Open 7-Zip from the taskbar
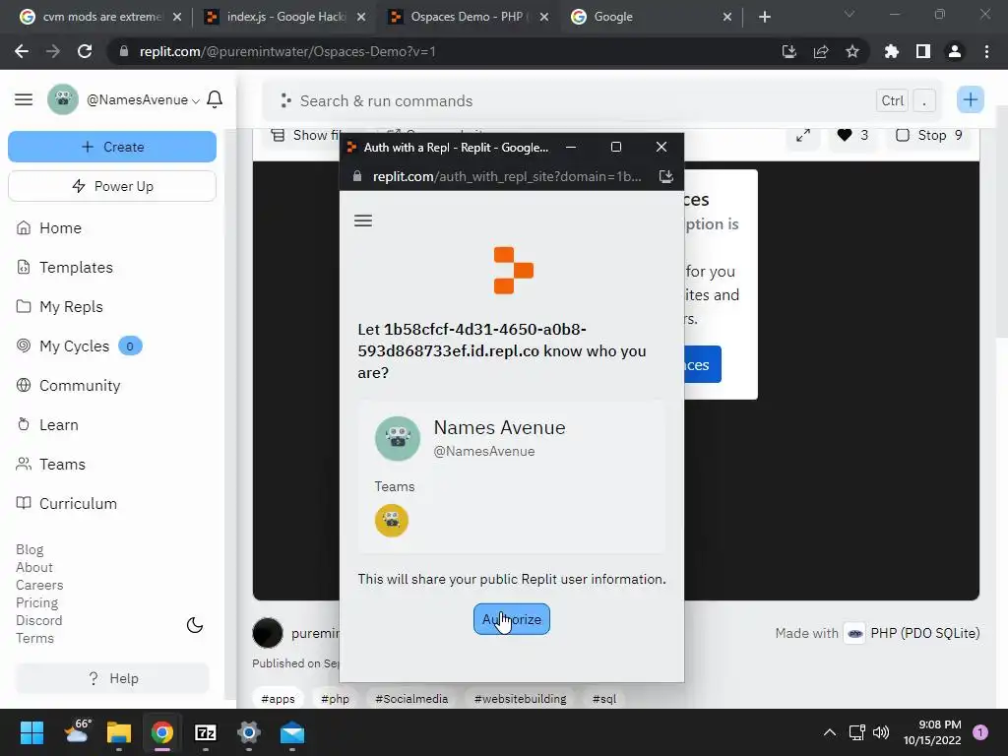 click(x=206, y=732)
